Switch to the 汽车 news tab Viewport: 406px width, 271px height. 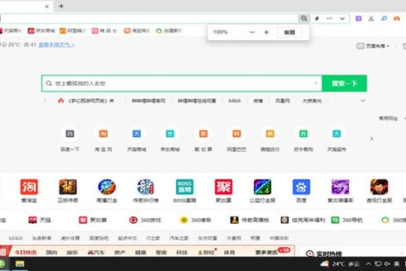point(96,252)
